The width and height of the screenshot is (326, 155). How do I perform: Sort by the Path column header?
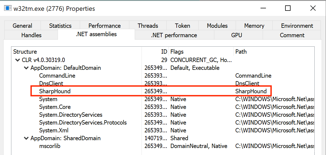tap(241, 52)
